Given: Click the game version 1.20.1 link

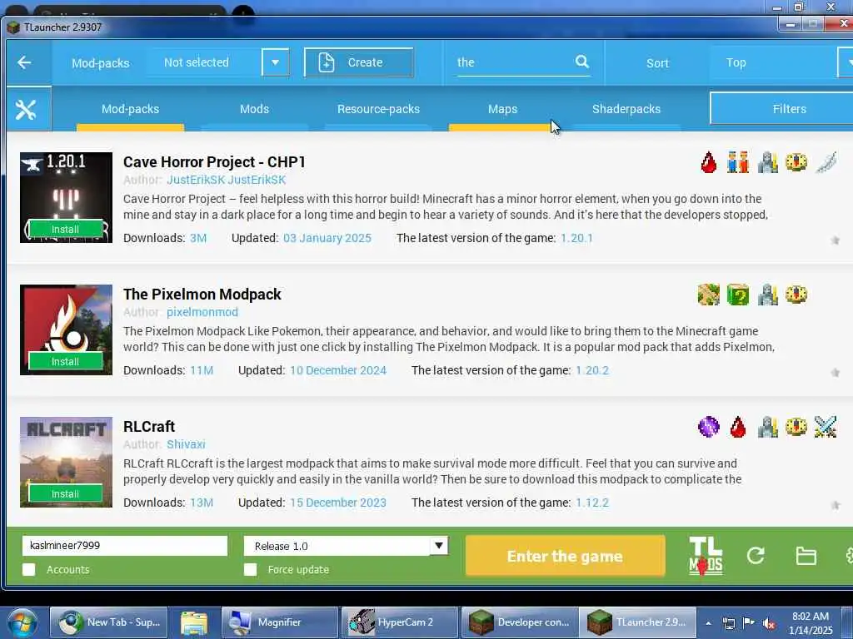Looking at the screenshot, I should coord(576,238).
